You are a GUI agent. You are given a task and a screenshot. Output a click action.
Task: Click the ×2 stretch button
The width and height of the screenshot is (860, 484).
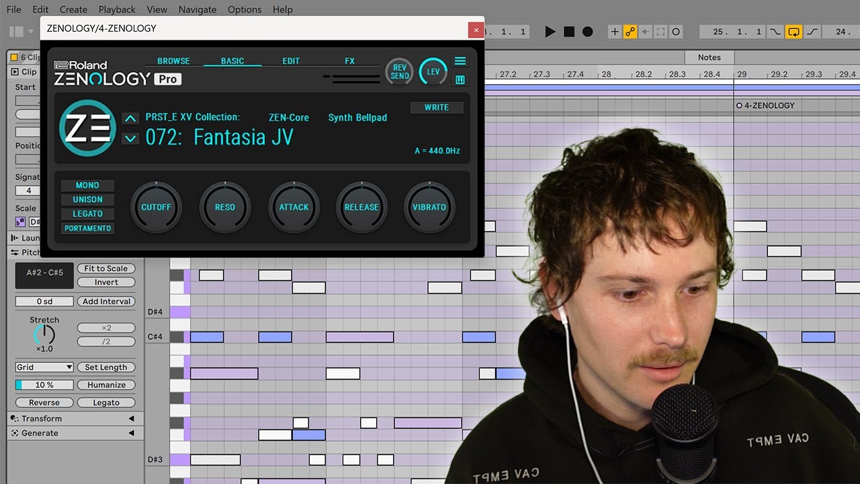coord(106,328)
